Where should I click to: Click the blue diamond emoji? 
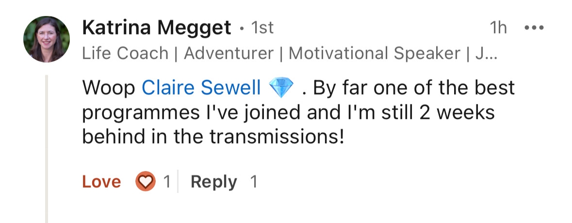coord(281,88)
